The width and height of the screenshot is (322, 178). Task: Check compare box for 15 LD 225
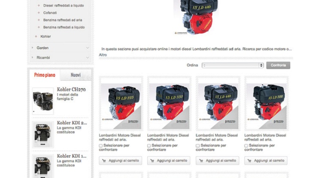click(100, 145)
